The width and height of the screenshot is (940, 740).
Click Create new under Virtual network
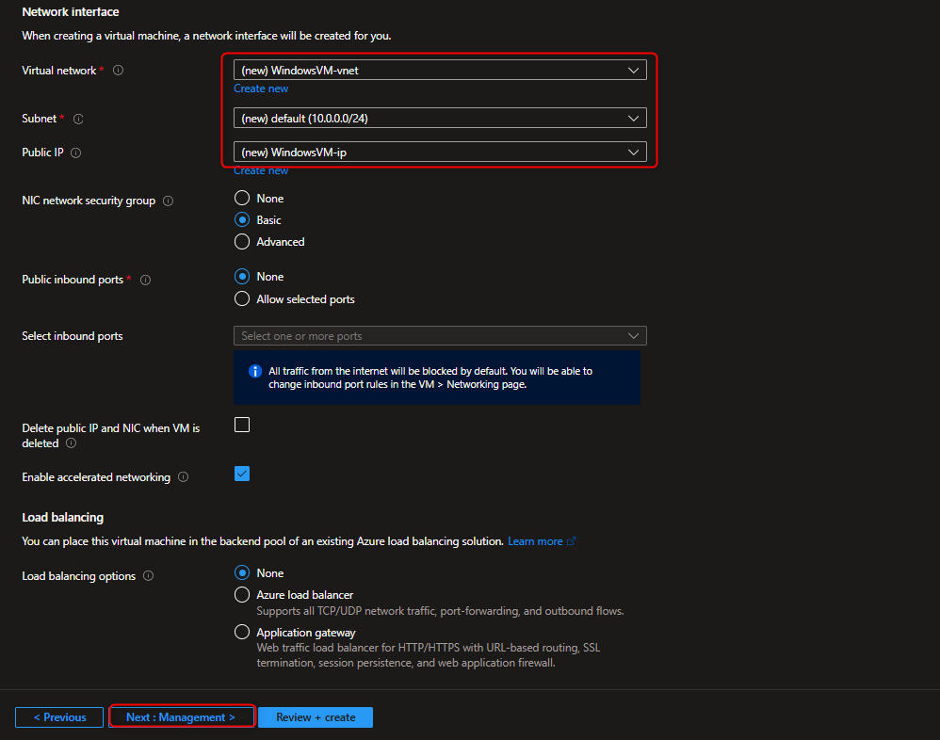261,88
